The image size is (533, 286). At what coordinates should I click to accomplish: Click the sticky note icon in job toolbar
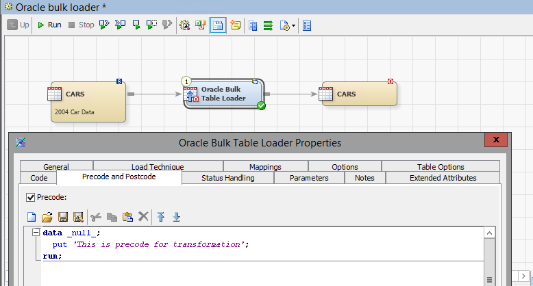coord(236,25)
